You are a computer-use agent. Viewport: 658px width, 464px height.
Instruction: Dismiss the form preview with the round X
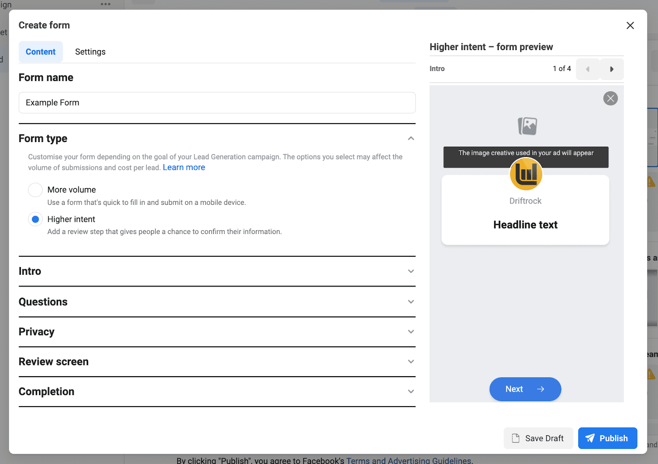610,99
